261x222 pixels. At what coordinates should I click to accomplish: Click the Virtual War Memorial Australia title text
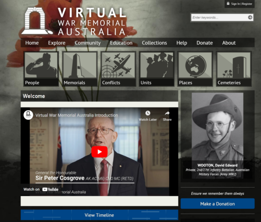[x=92, y=22]
